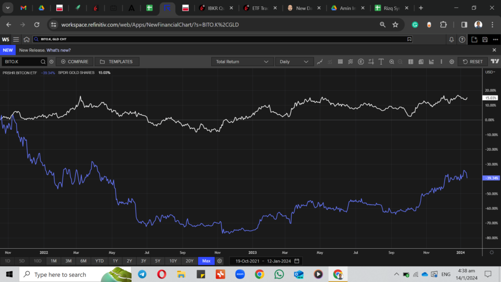Viewport: 501px width, 282px height.
Task: Click the COMPARE button
Action: point(74,61)
